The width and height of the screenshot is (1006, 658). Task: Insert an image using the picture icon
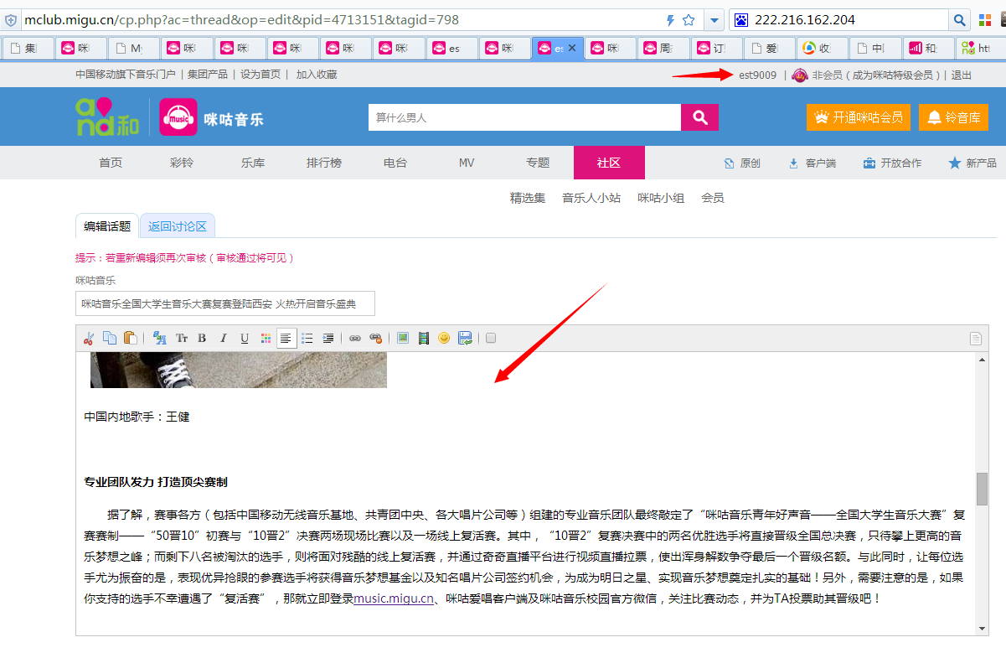(403, 338)
